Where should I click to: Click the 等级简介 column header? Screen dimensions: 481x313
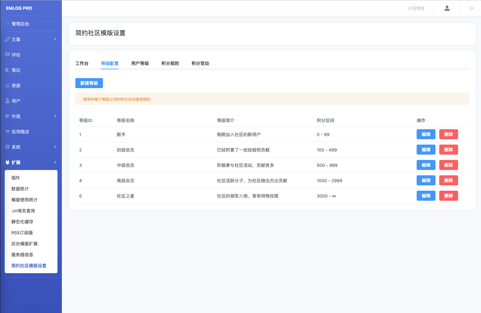(226, 120)
